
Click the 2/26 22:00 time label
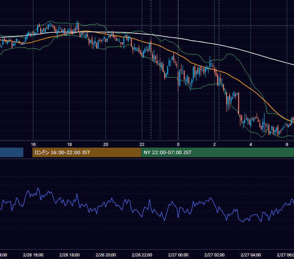(142, 255)
